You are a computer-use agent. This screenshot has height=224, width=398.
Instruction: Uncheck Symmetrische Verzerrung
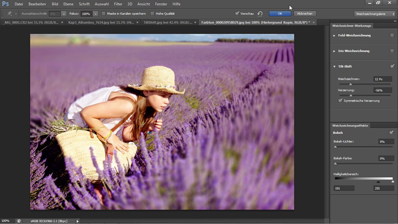pos(340,101)
